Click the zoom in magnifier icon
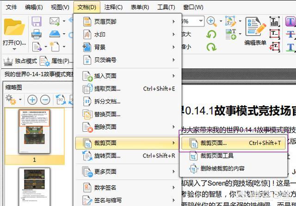This screenshot has width=296, height=206. [211, 21]
